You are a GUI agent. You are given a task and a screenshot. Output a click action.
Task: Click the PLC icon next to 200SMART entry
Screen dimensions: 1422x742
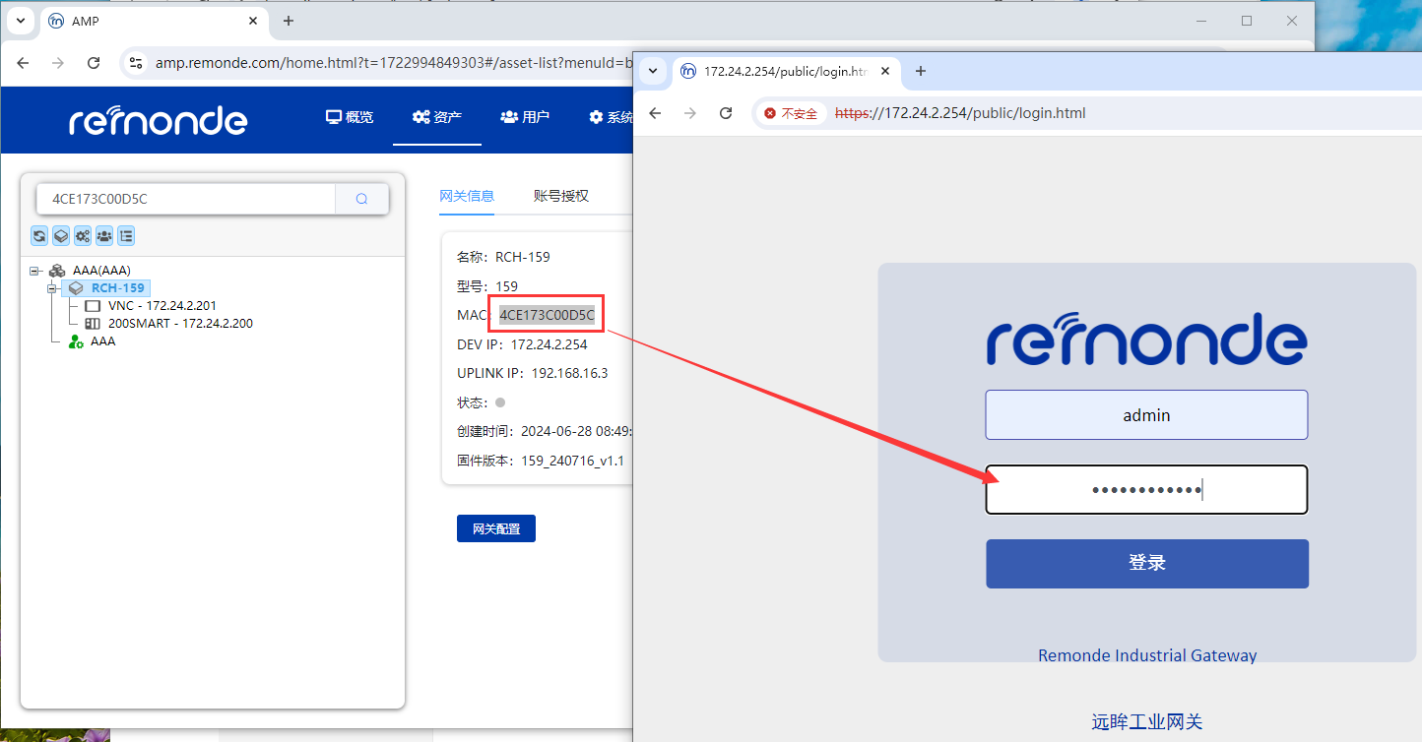pos(93,324)
